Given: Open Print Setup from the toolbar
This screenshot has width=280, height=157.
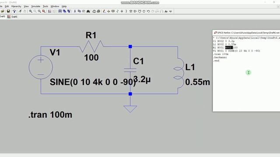Looking at the screenshot, I should 94,11.
